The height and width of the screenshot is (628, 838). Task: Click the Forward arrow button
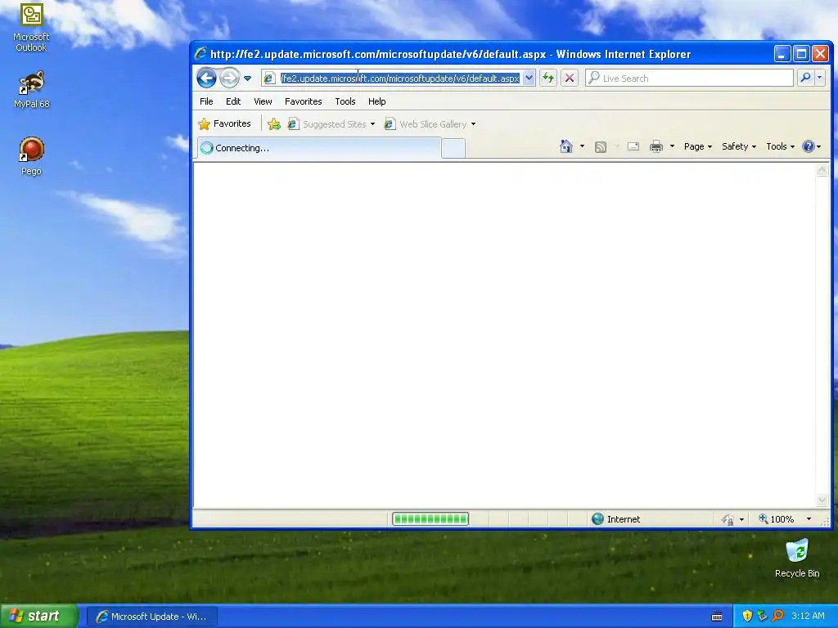[230, 78]
